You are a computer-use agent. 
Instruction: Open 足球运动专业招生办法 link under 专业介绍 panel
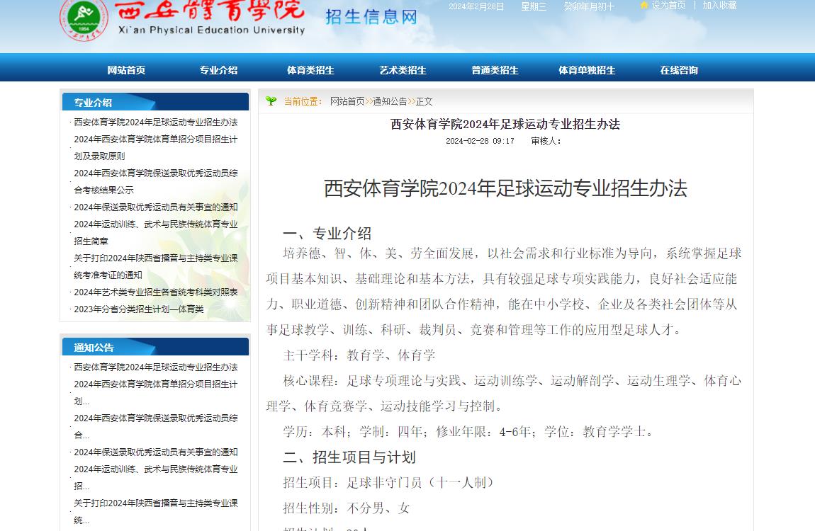click(x=155, y=122)
